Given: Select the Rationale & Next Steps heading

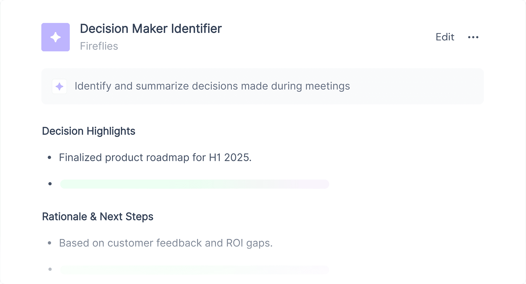Looking at the screenshot, I should click(x=98, y=217).
